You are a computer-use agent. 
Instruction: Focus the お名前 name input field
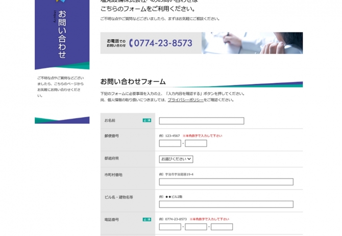[x=201, y=121]
